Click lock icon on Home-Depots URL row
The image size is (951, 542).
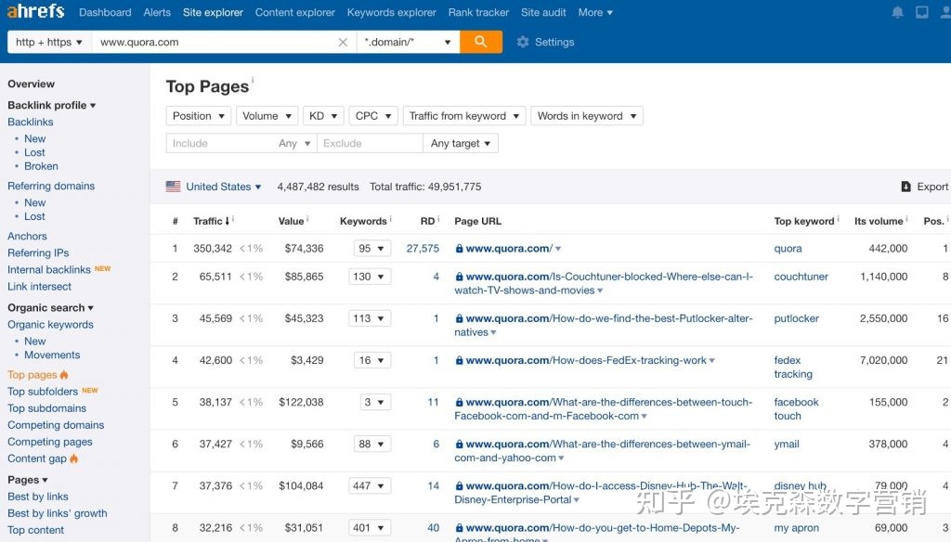pyautogui.click(x=459, y=527)
